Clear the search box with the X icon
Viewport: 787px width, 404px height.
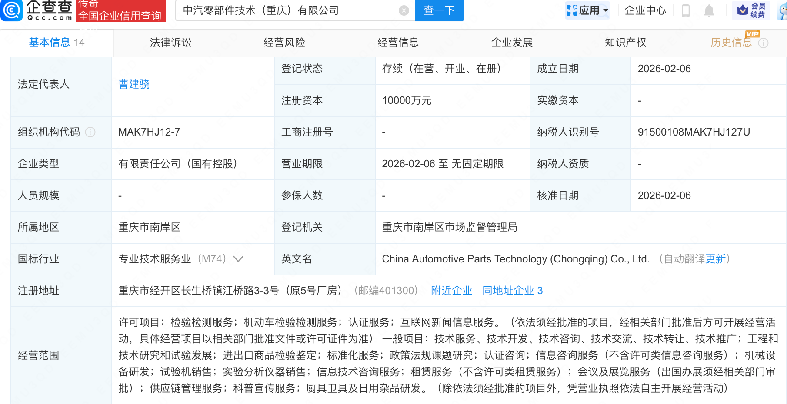[404, 10]
